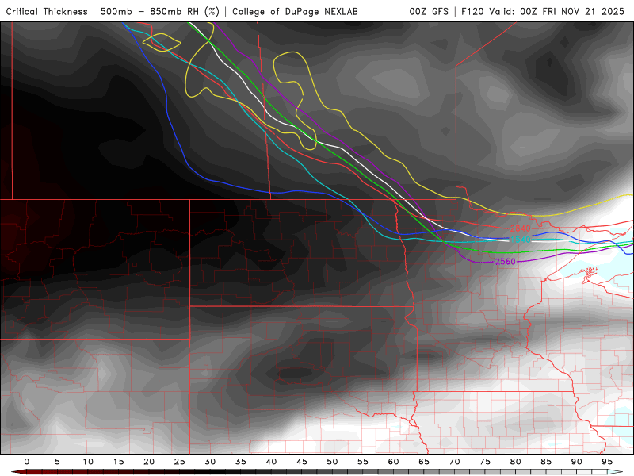The image size is (634, 476).
Task: Click the "Critical Thickness" title text
Action: click(x=47, y=12)
